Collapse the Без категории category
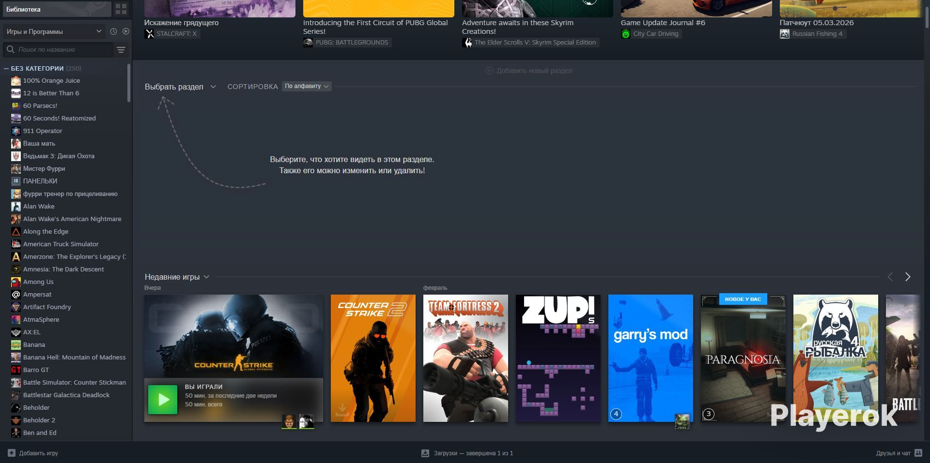Screen dimensions: 930x463 (x=6, y=69)
